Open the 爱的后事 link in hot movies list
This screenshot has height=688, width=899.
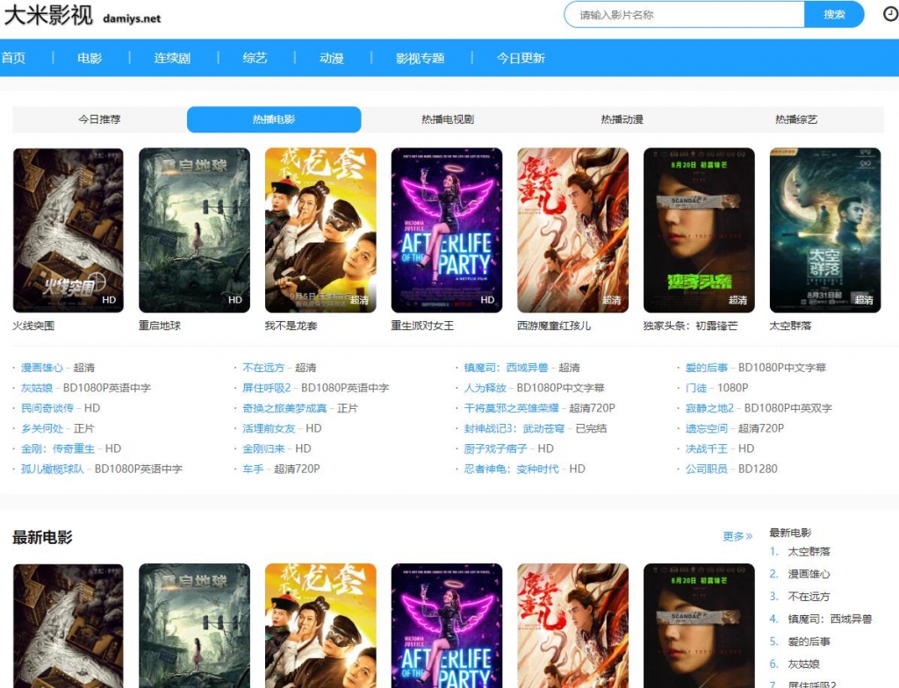(x=707, y=368)
